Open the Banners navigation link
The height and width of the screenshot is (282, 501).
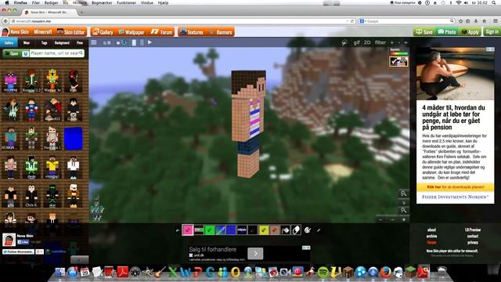pos(221,32)
